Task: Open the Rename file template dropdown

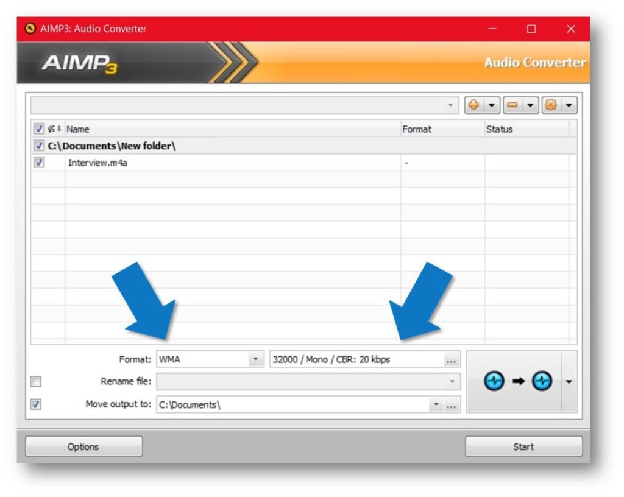Action: 308,382
